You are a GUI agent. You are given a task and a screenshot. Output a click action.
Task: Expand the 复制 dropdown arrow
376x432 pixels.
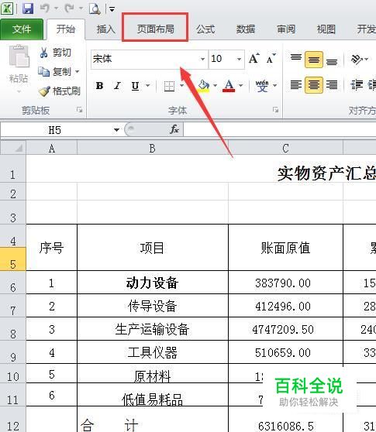[78, 72]
